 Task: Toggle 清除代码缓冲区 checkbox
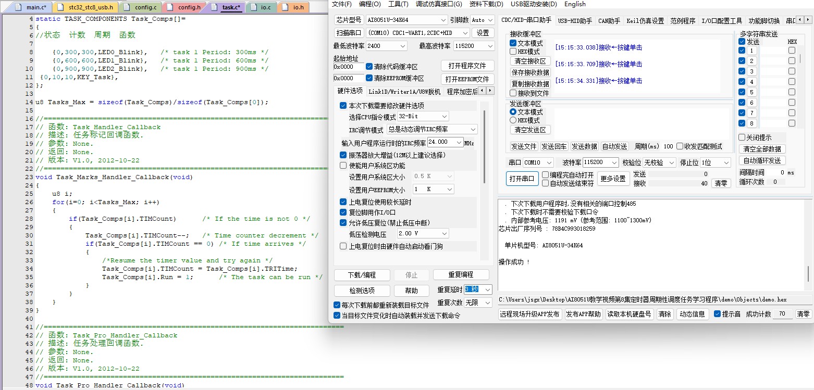(369, 67)
